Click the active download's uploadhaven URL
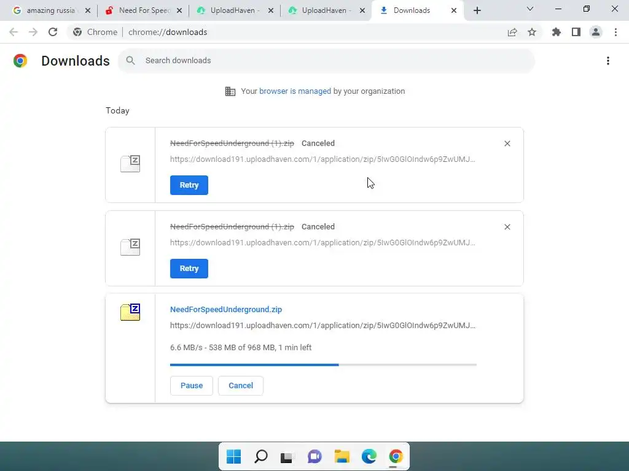 pos(322,326)
